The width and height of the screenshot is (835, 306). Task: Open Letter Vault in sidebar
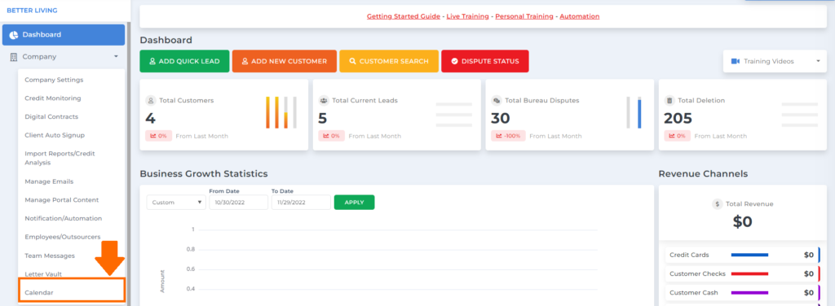click(43, 274)
